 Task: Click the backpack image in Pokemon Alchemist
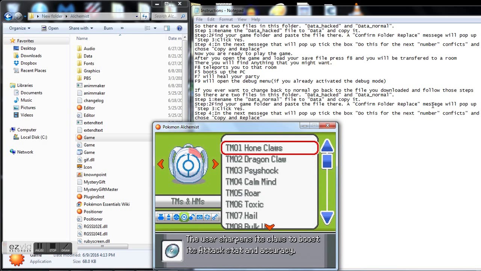(188, 164)
